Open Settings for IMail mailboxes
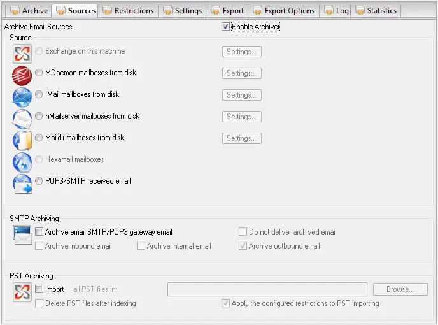 click(x=241, y=95)
